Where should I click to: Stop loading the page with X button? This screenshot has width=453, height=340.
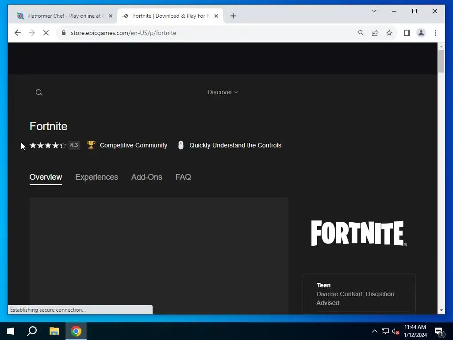(46, 33)
